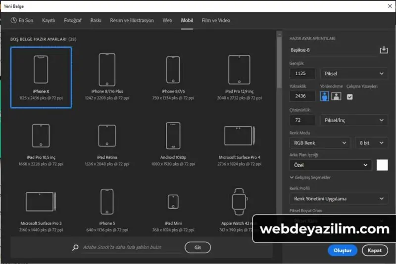Click the save preset icon next to Başlıksız-8
This screenshot has height=264, width=396.
[x=384, y=49]
